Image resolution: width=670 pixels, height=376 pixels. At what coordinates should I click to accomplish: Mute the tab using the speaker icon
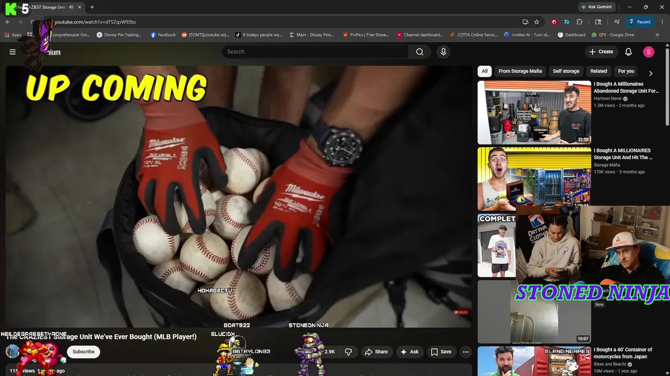tap(71, 7)
